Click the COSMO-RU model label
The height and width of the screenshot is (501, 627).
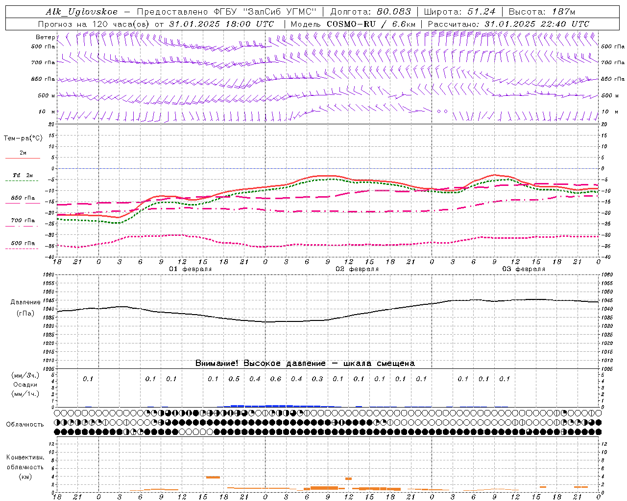coord(351,24)
